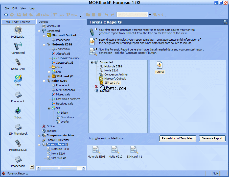Open the SIM Phonebook sidebar icon

pyautogui.click(x=18, y=127)
